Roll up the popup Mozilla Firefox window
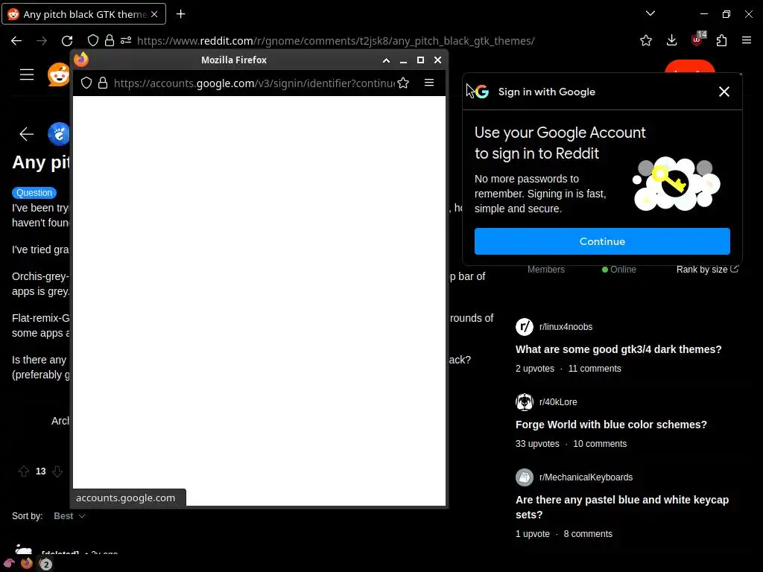This screenshot has height=572, width=763. (387, 60)
